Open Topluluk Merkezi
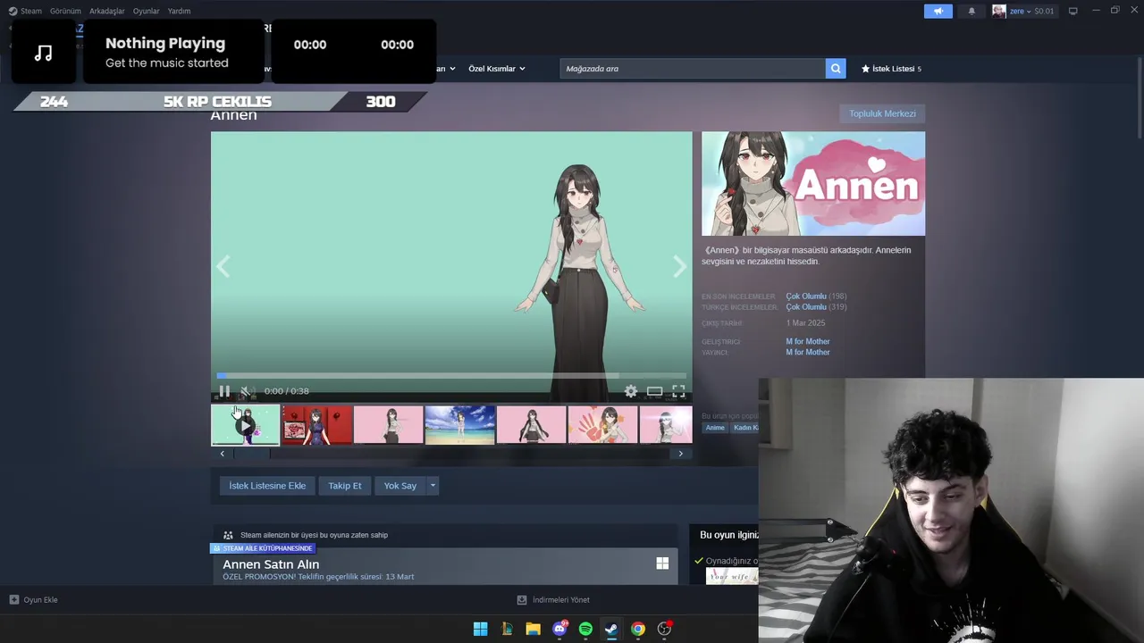The width and height of the screenshot is (1144, 643). [882, 113]
